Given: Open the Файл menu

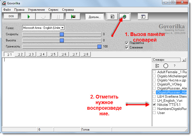Looking at the screenshot, I should (x=7, y=10).
